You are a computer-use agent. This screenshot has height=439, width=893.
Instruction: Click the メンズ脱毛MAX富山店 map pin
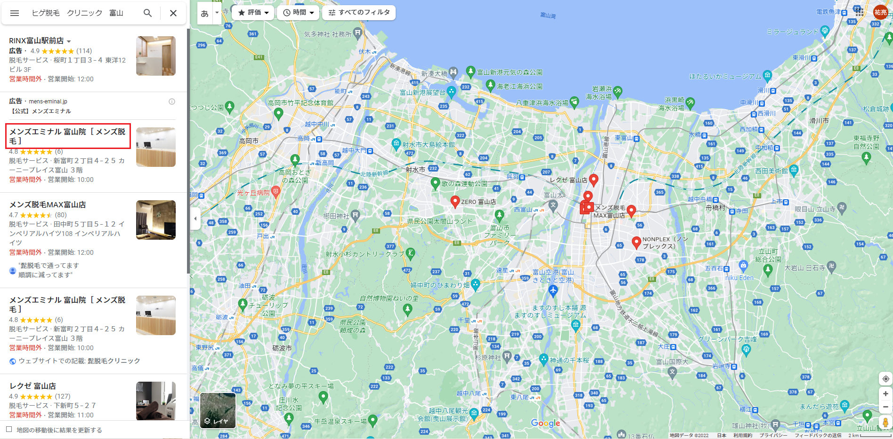(589, 207)
